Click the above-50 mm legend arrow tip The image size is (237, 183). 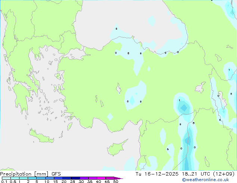[118, 179]
